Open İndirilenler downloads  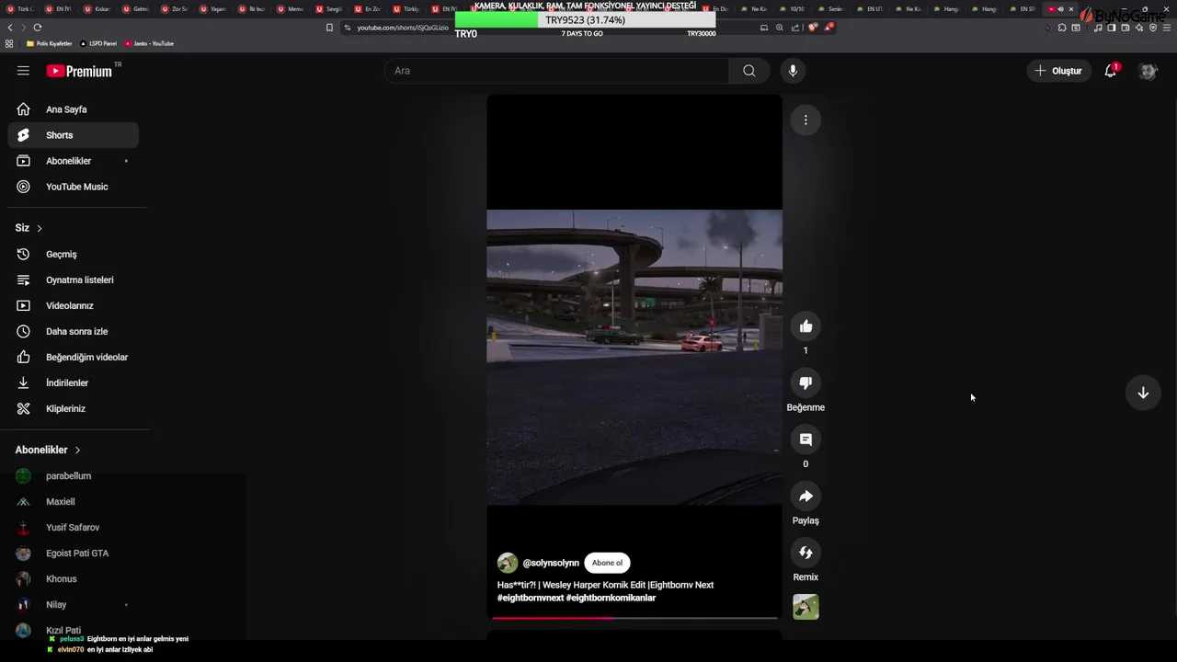[x=74, y=382]
